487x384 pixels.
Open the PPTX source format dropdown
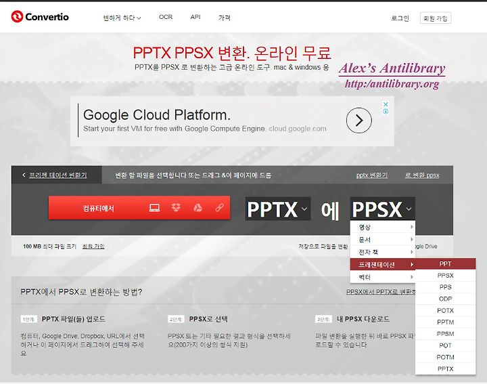point(278,209)
